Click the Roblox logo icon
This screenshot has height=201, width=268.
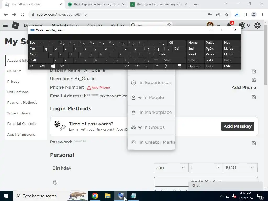pos(15,25)
